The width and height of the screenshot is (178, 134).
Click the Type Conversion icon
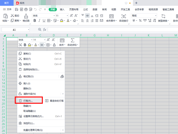coord(163,16)
